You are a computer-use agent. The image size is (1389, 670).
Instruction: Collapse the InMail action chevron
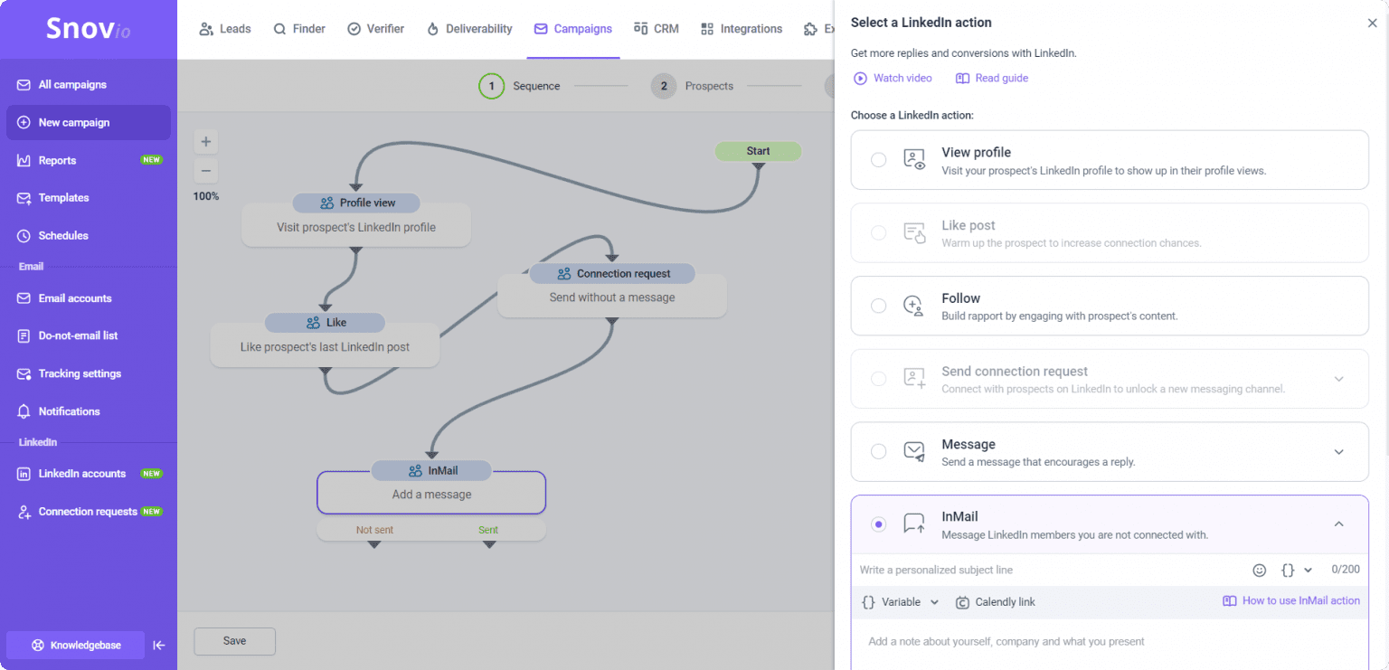tap(1339, 524)
